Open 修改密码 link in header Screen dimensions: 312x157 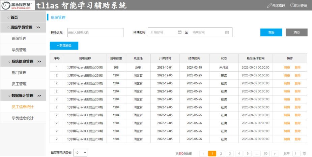pos(279,6)
